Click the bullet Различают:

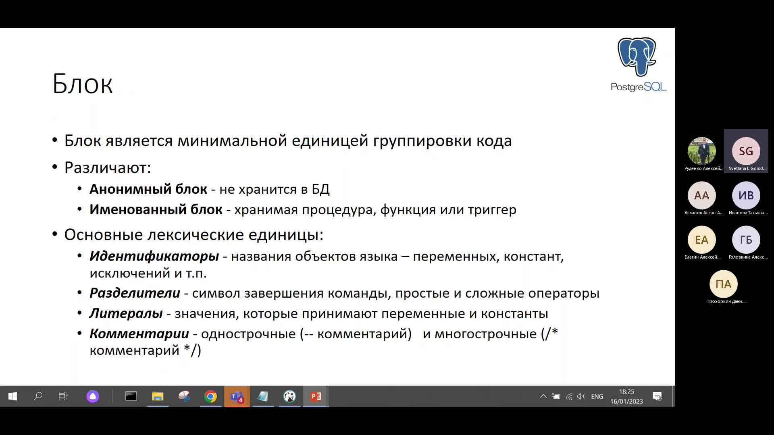pos(108,168)
